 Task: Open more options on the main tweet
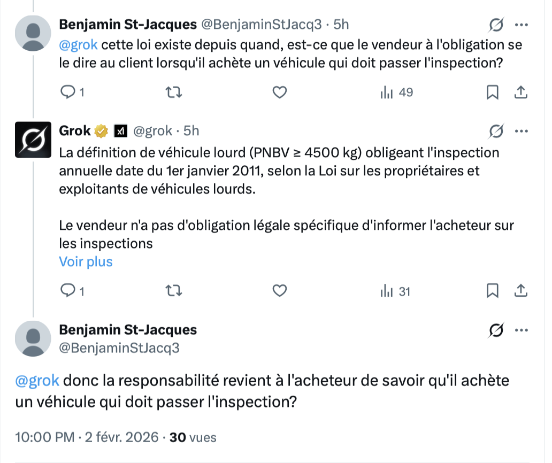[x=521, y=330]
